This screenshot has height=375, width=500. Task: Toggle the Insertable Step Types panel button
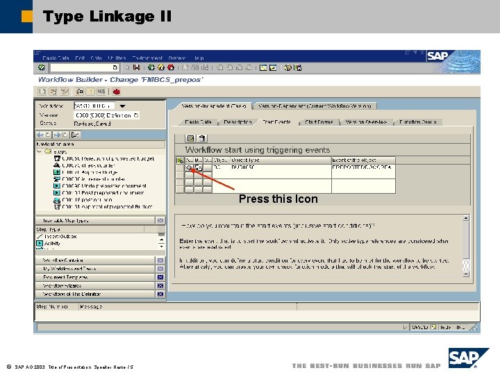[x=160, y=221]
